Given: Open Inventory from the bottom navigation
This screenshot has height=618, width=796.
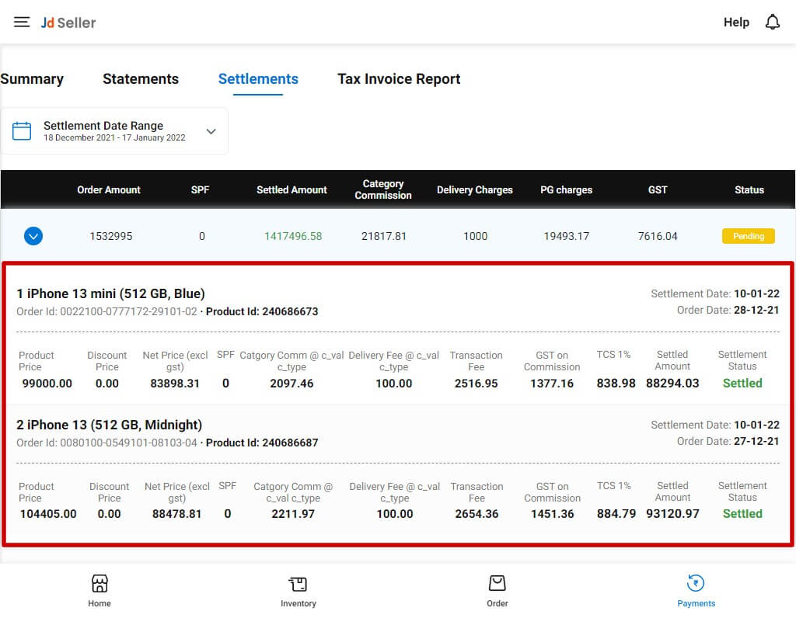Looking at the screenshot, I should pyautogui.click(x=298, y=586).
